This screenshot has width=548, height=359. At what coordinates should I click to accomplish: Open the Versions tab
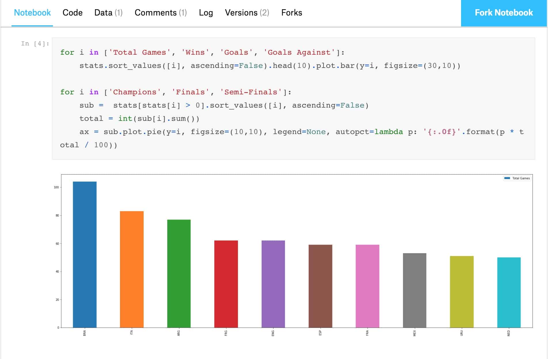[247, 13]
